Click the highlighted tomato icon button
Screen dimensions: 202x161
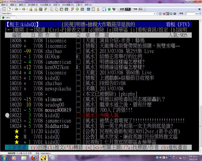pyautogui.click(x=168, y=14)
